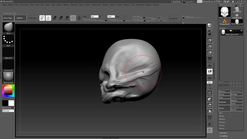Screen dimensions: 247x139
Task: Toggle the Qxyz rotation mode
Action: (x=210, y=82)
